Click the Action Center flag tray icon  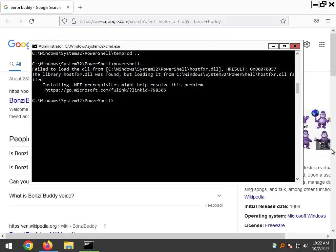click(x=290, y=245)
